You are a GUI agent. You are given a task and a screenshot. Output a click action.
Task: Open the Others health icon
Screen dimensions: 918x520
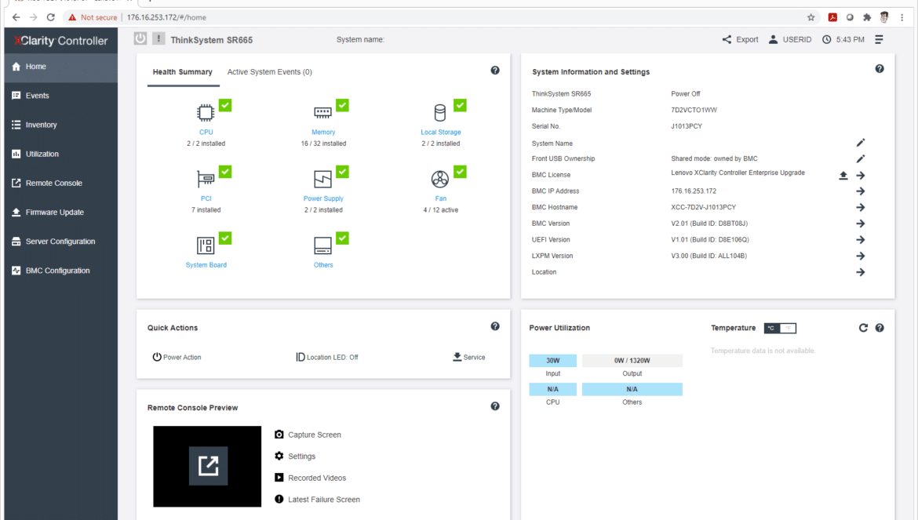click(x=322, y=245)
